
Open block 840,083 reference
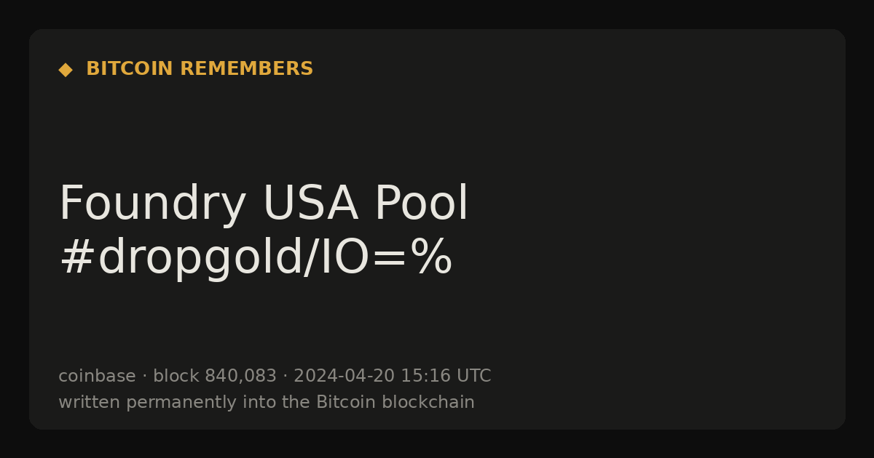(x=215, y=376)
